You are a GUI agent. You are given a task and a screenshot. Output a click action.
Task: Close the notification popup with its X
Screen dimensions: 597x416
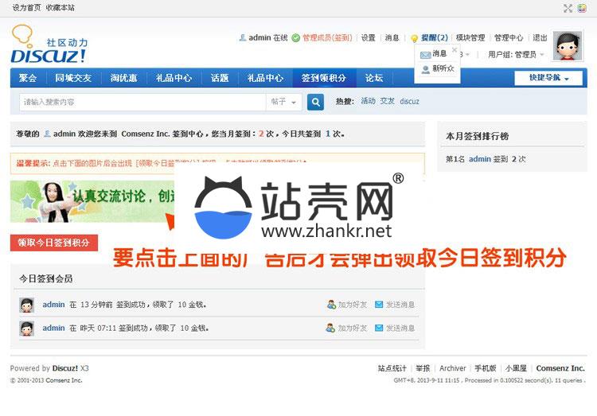pyautogui.click(x=455, y=49)
